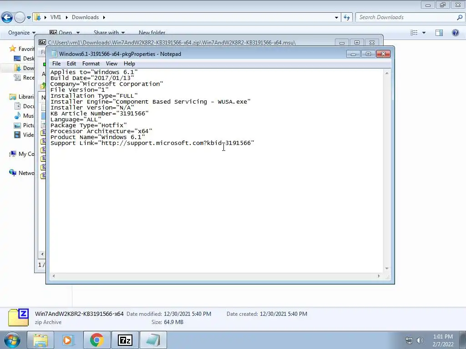This screenshot has height=349, width=466.
Task: Click the Build Date line in Notepad
Action: [92, 78]
